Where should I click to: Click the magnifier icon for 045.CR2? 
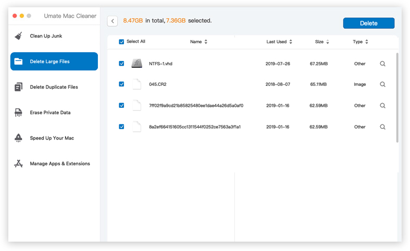tap(382, 84)
